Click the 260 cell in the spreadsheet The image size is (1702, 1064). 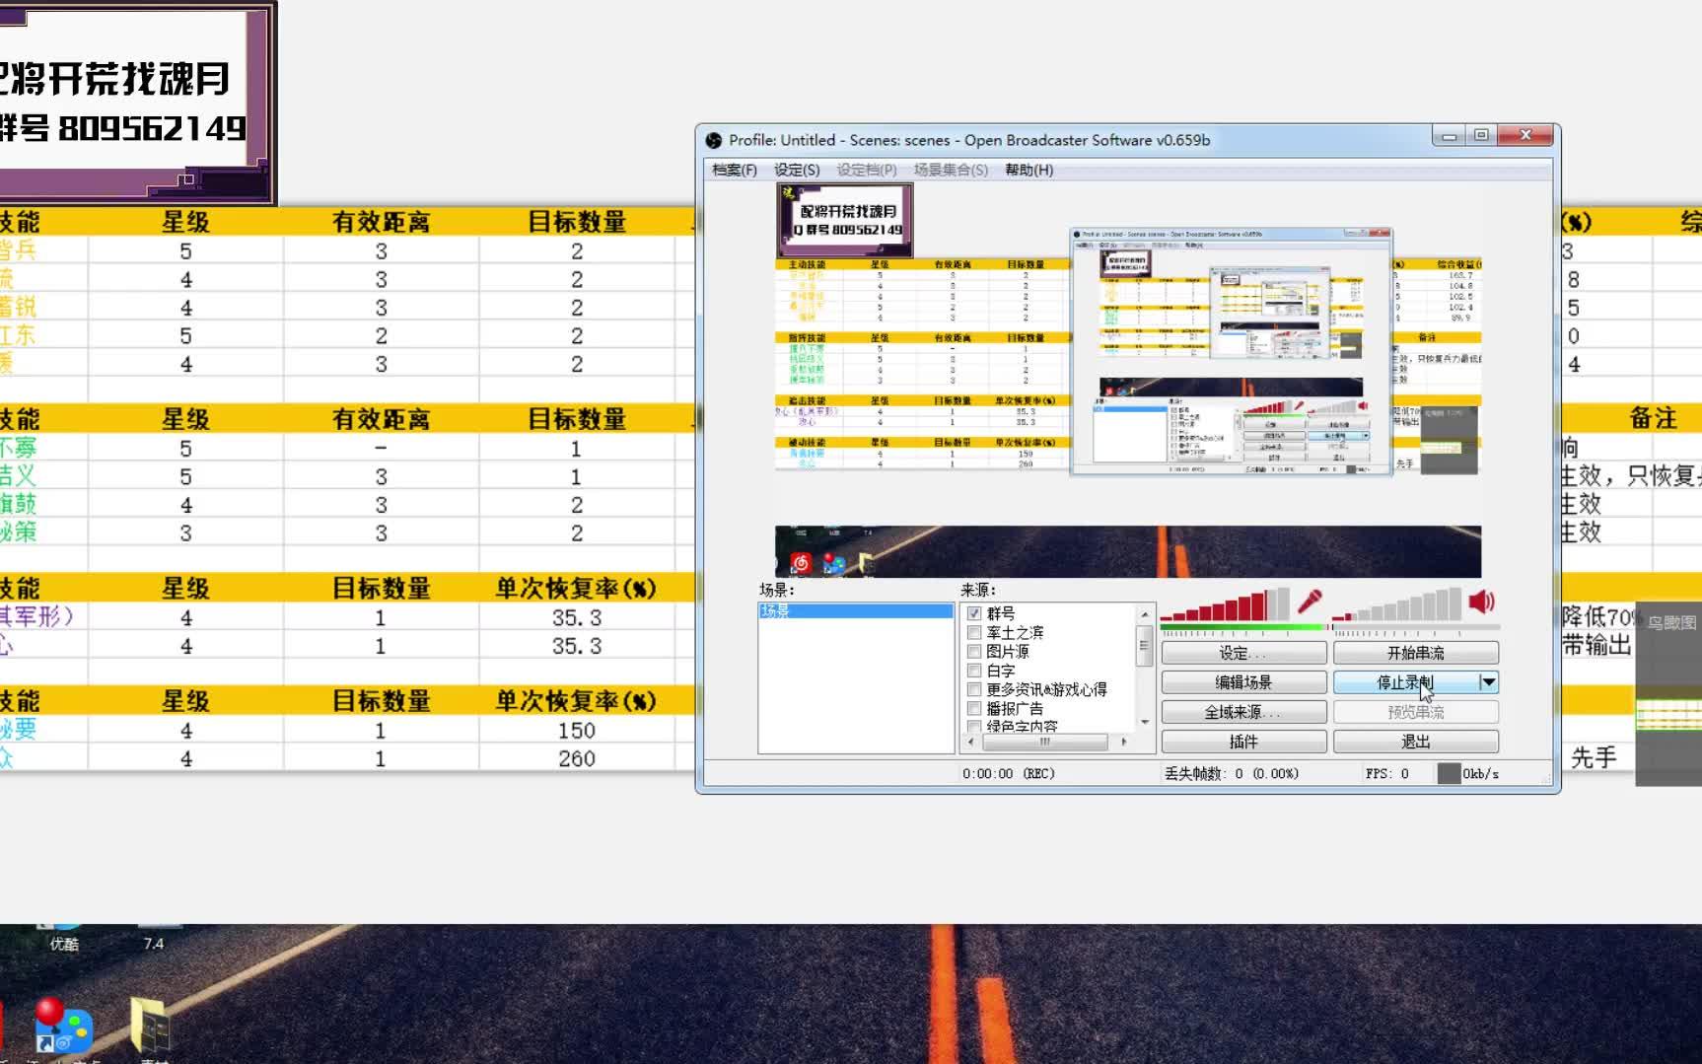577,759
